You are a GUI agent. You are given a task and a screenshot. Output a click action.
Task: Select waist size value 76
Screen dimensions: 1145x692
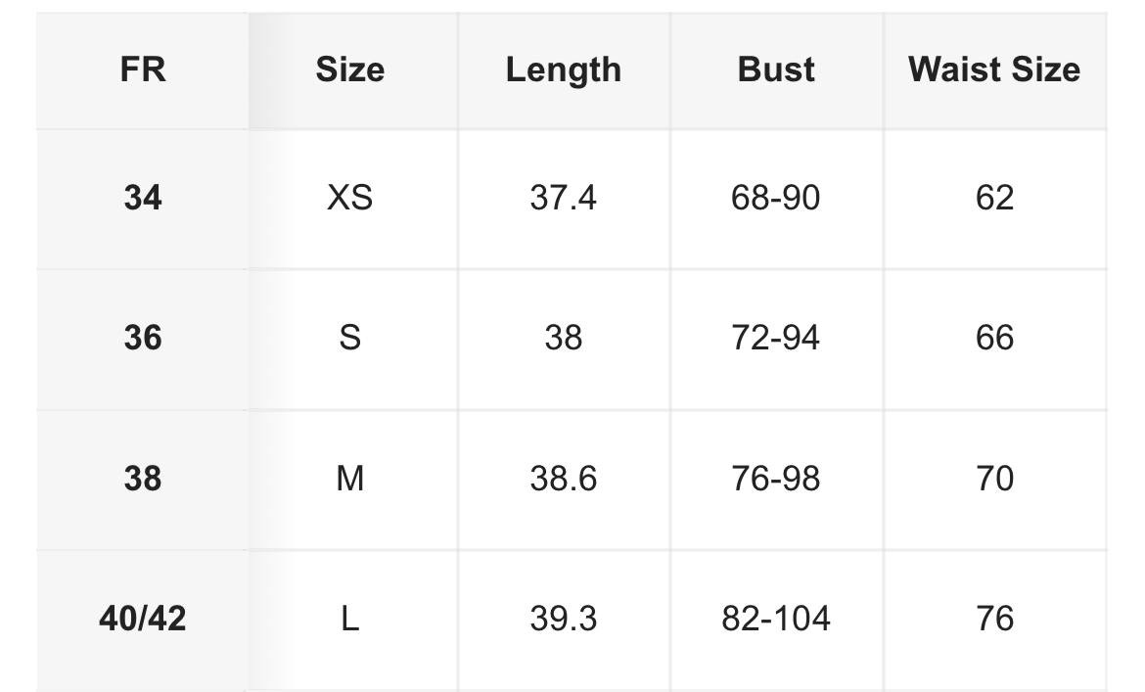[x=994, y=619]
